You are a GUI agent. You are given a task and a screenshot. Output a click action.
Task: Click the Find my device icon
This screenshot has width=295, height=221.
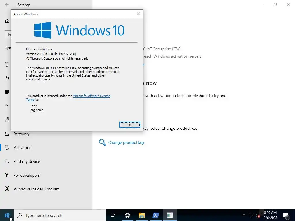tap(7, 161)
